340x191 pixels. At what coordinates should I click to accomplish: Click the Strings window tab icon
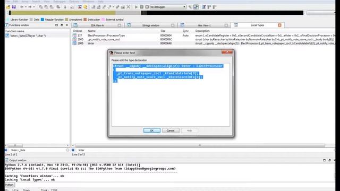tap(129, 25)
